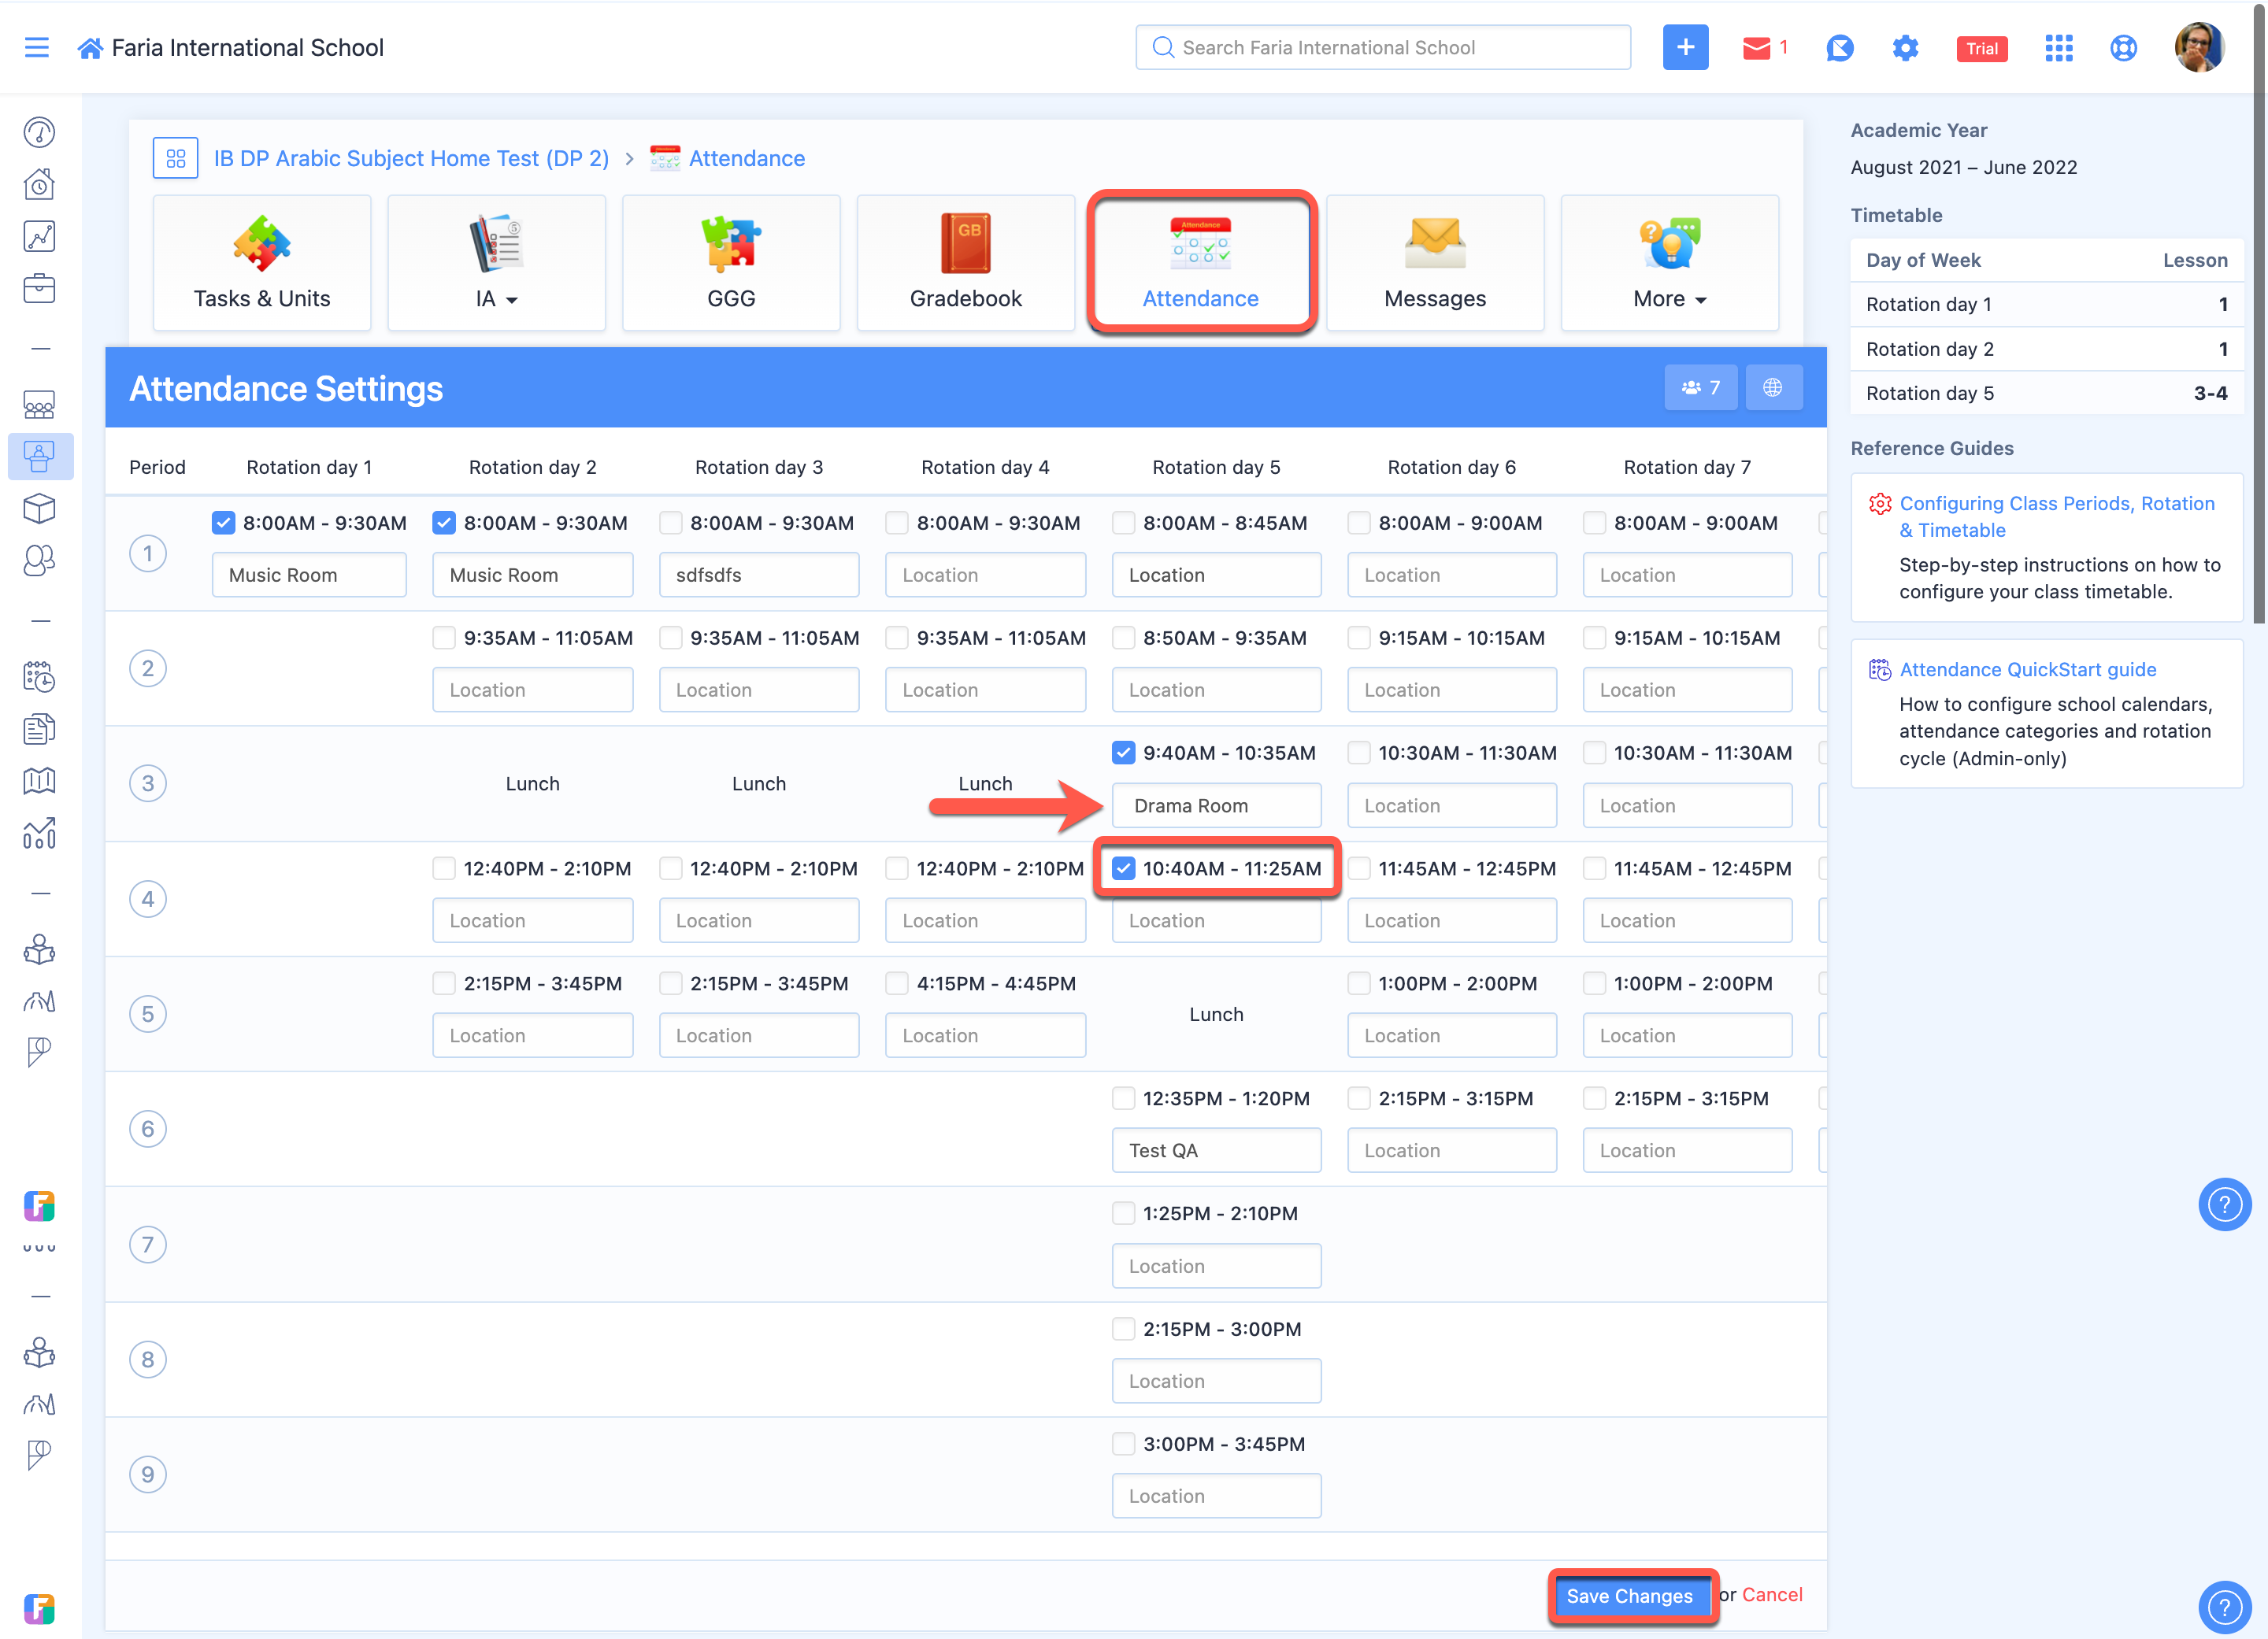The height and width of the screenshot is (1639, 2268).
Task: Check the 8:00AM - 8:45AM period checkbox
Action: coord(1124,523)
